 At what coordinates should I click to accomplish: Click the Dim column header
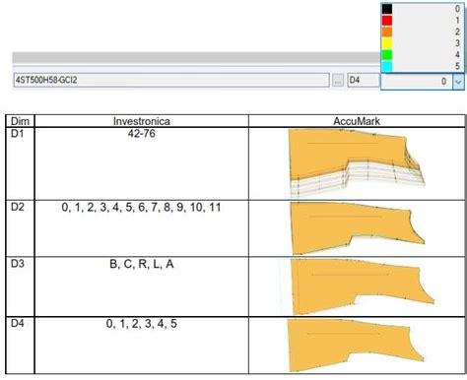tap(20, 121)
